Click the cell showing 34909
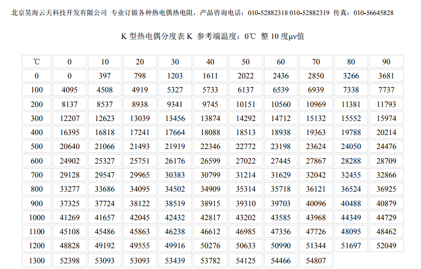421x269 pixels. tap(210, 189)
